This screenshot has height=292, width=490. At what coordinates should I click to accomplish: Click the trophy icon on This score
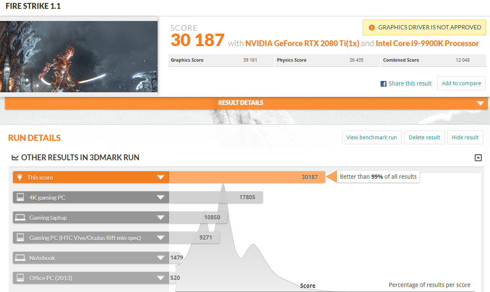(x=20, y=177)
